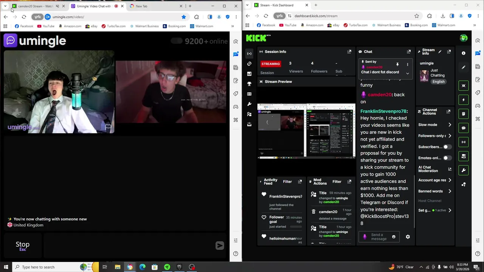This screenshot has width=484, height=272.
Task: Click the Stream Preview thumbnail
Action: pyautogui.click(x=306, y=131)
